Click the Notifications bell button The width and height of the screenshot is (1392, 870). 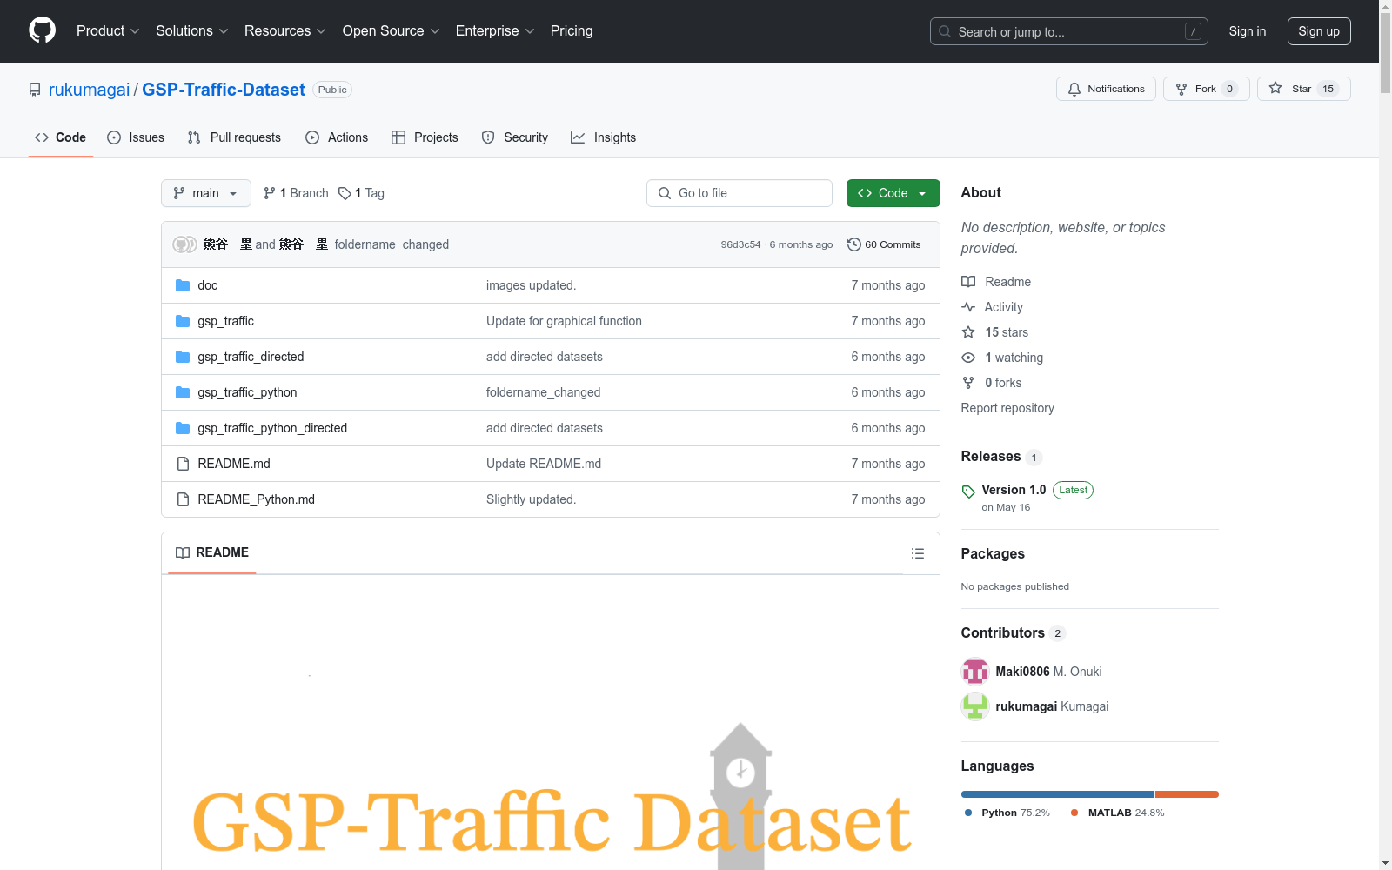(1106, 89)
